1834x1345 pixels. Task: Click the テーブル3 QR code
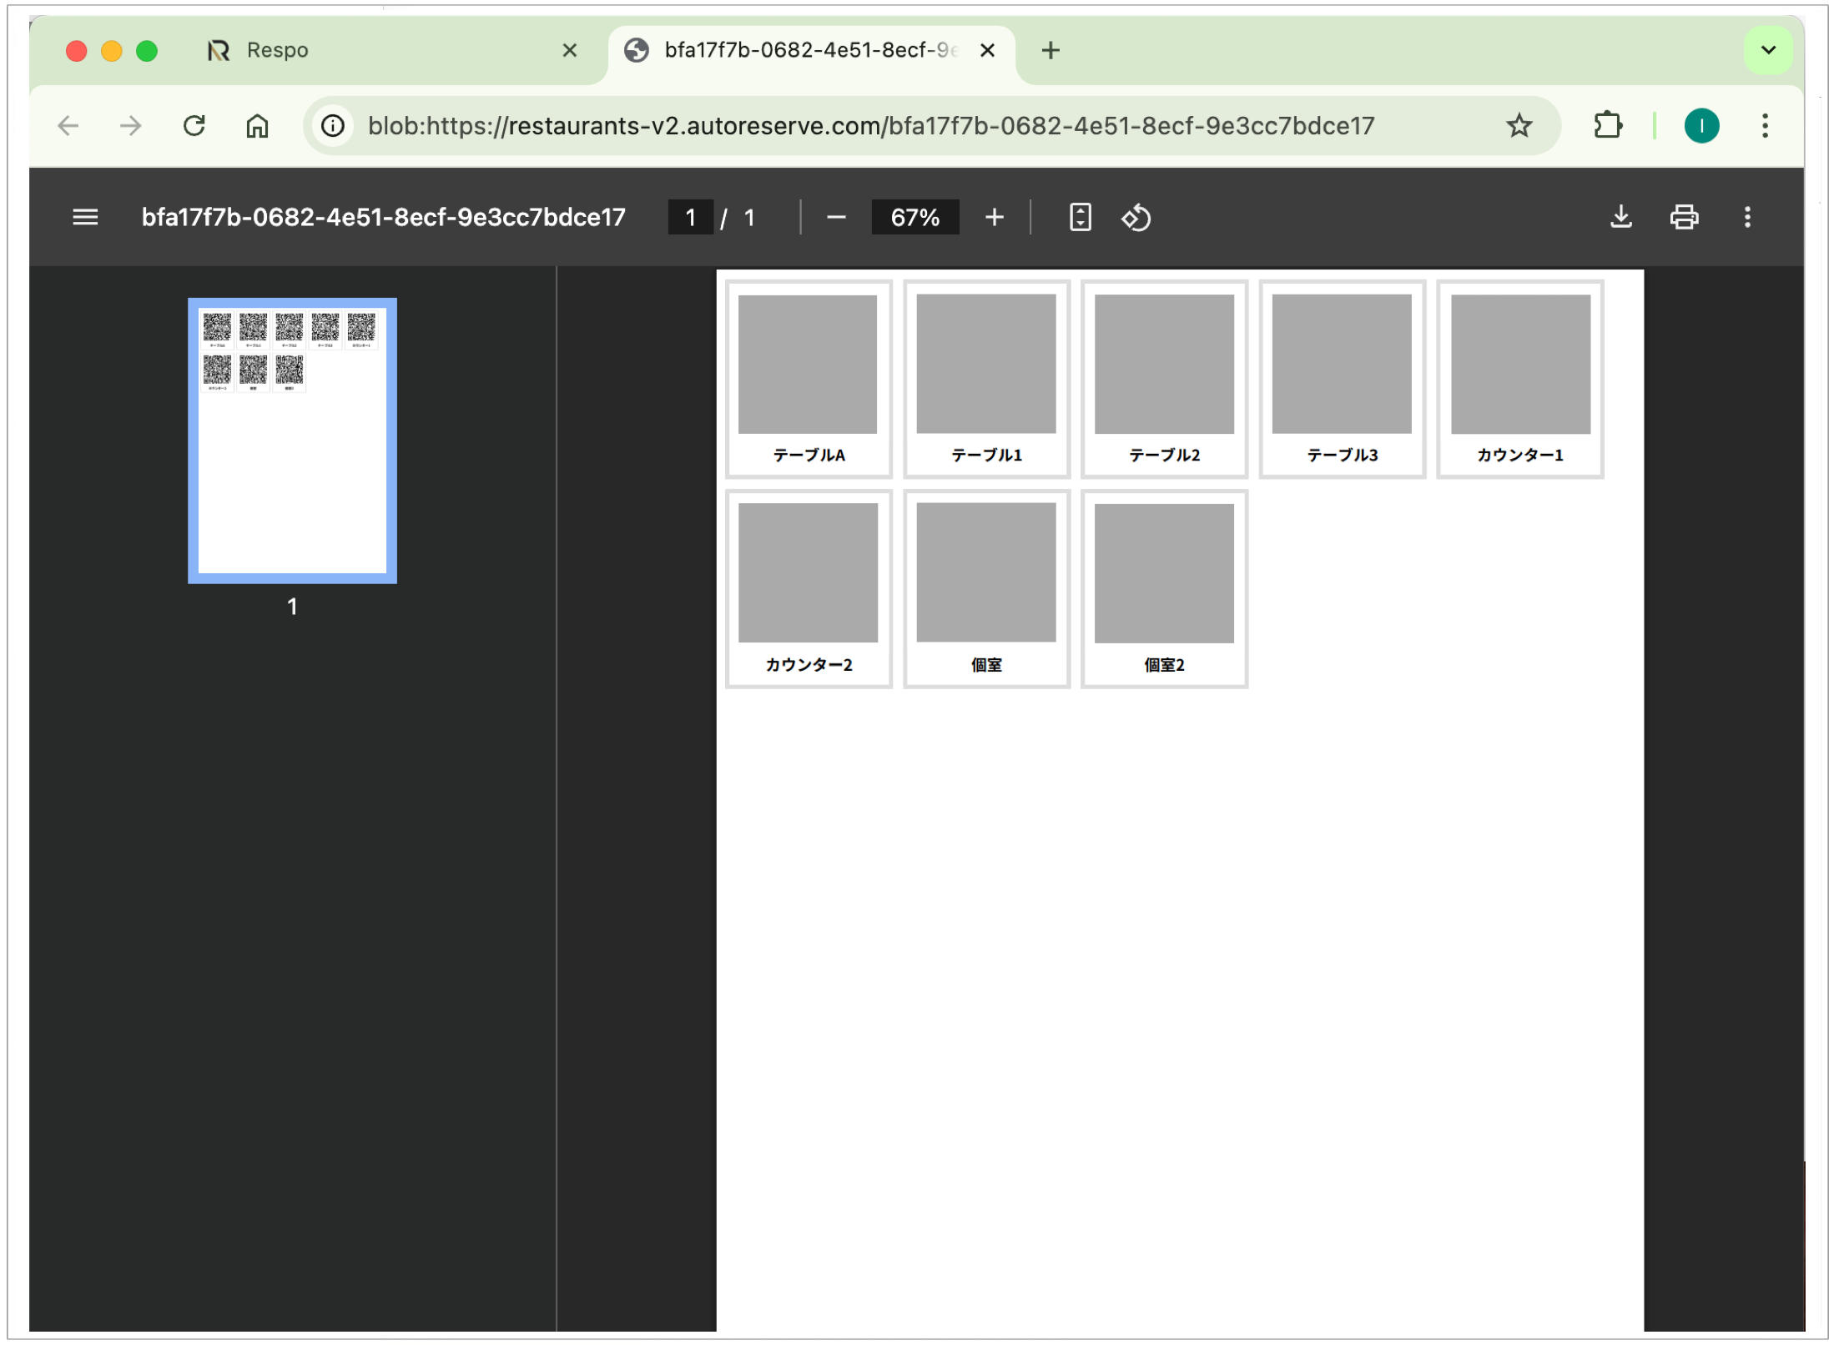pos(1342,365)
